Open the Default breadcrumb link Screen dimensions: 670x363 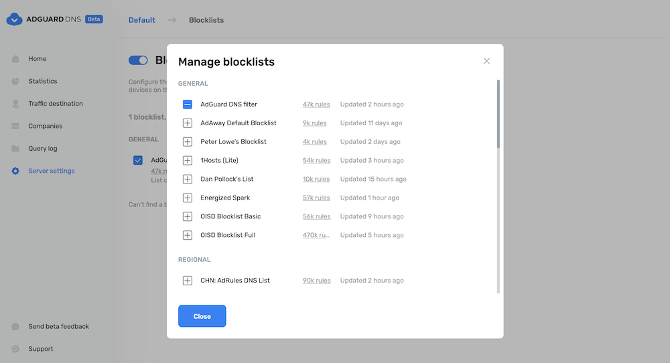pos(142,20)
